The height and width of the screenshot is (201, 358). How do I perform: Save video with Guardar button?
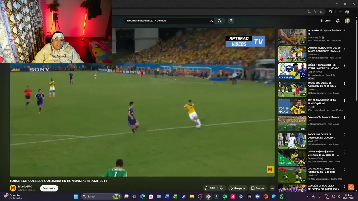click(258, 188)
